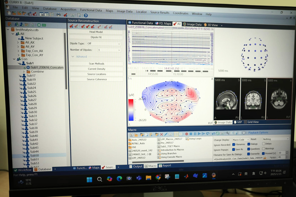Switch to the 3D View tab
296x197 pixels.
(211, 25)
